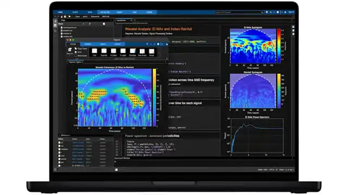Click the Redo icon in top-right quick access bar
348x195 pixels.
pyautogui.click(x=274, y=12)
